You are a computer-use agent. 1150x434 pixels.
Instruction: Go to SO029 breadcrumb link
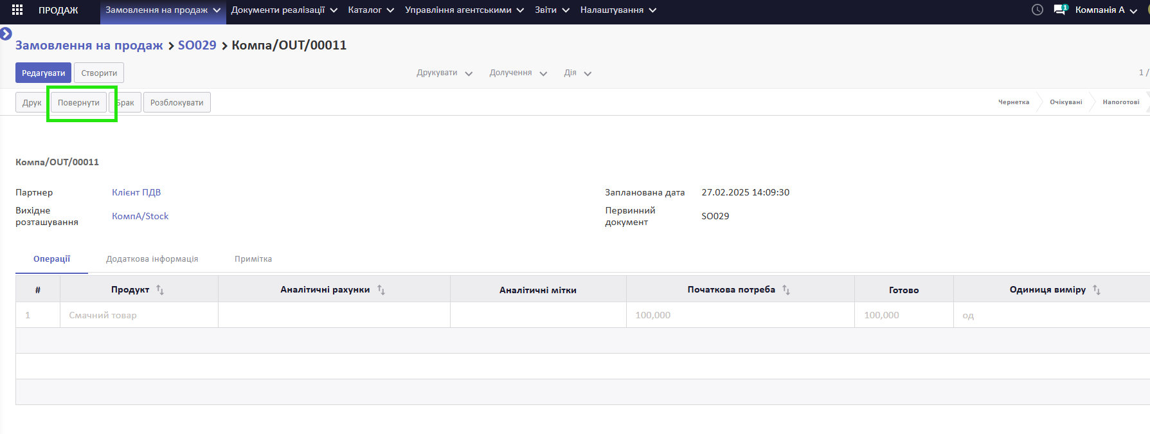pos(197,45)
